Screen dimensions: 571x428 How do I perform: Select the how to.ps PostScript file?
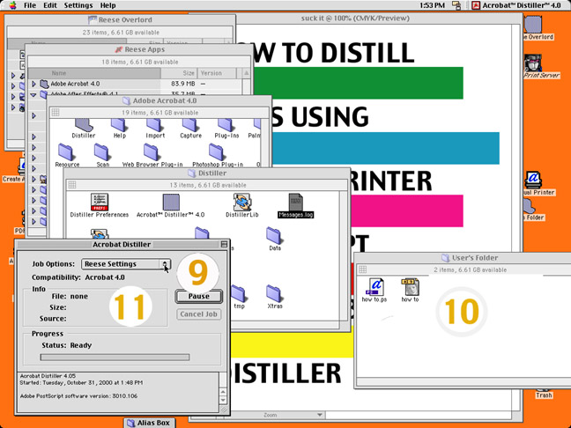point(374,290)
